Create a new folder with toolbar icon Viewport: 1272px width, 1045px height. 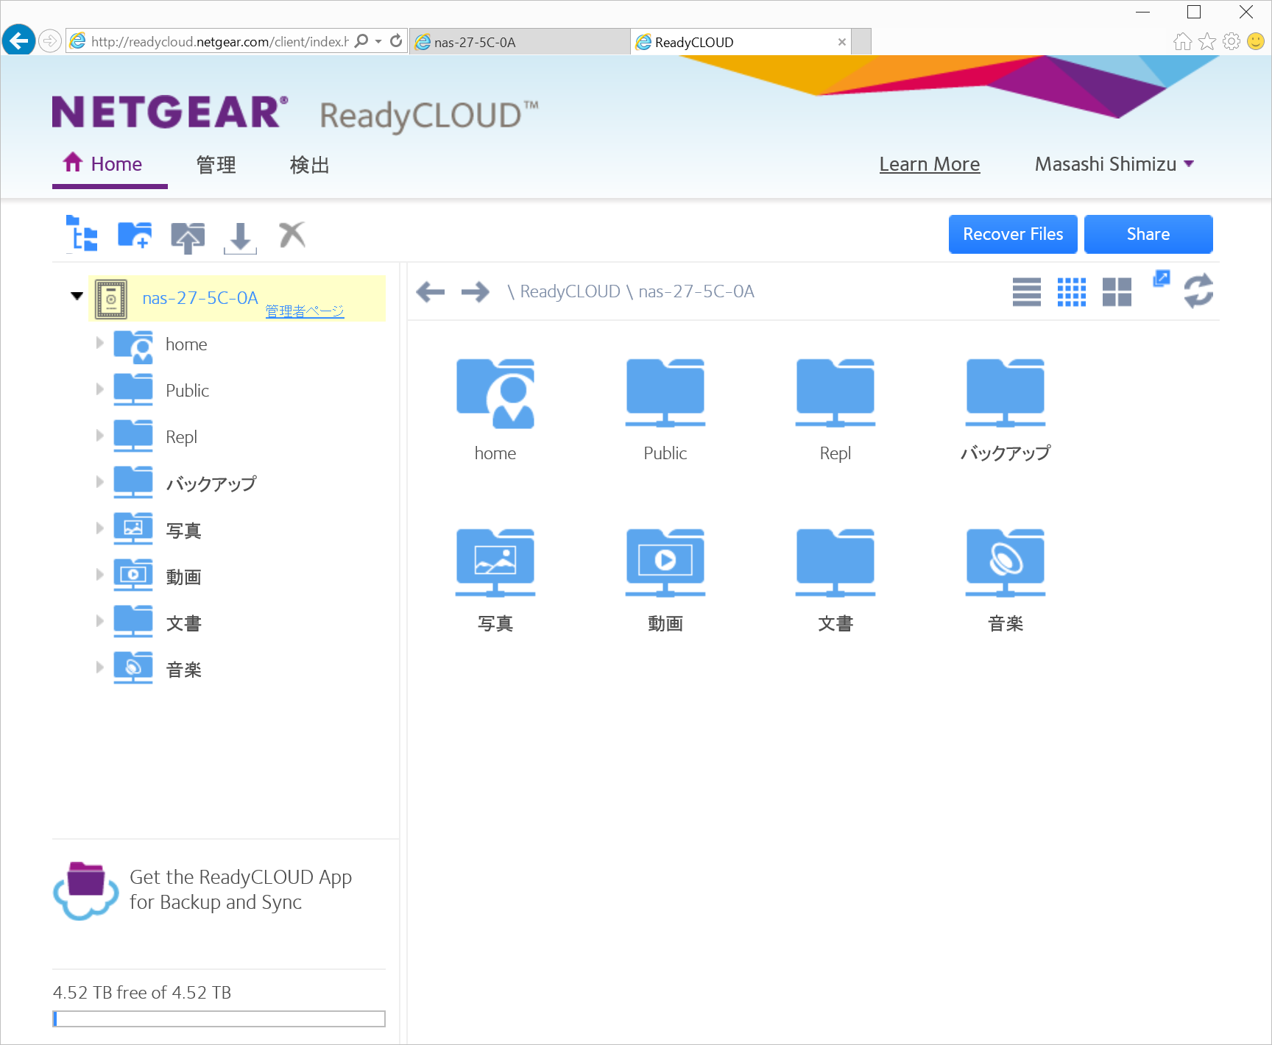135,235
